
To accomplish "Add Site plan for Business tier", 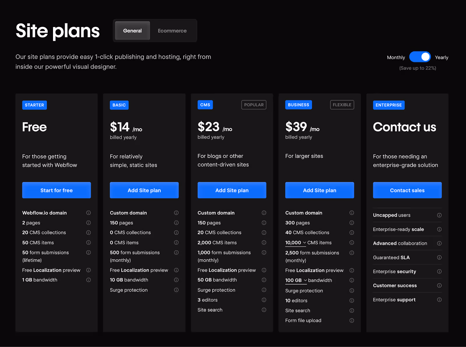I will click(320, 190).
